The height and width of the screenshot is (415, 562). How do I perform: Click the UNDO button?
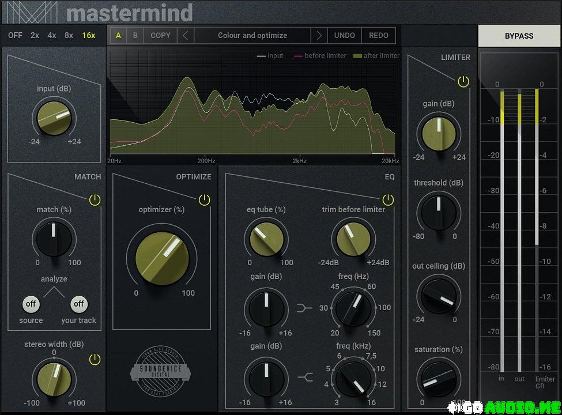click(x=345, y=36)
